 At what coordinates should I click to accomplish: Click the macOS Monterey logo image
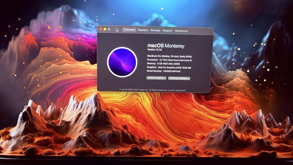pos(122,62)
